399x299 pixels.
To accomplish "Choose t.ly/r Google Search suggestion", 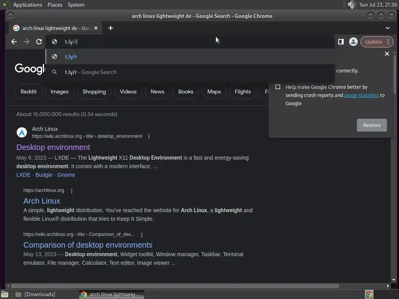I will click(190, 72).
